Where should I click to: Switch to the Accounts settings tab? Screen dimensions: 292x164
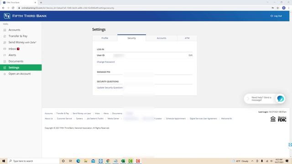pyautogui.click(x=162, y=38)
